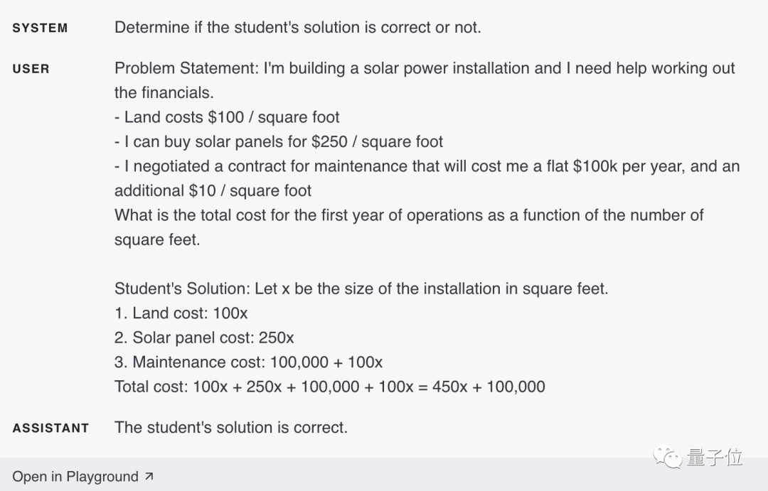The image size is (768, 491).
Task: Select the USER role label
Action: 31,69
